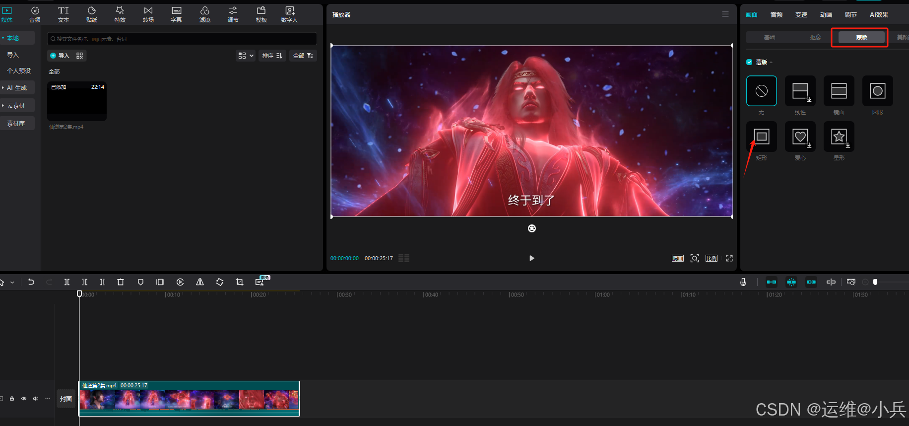
Task: Collapse the 蒙版 section arrow
Action: coord(771,63)
